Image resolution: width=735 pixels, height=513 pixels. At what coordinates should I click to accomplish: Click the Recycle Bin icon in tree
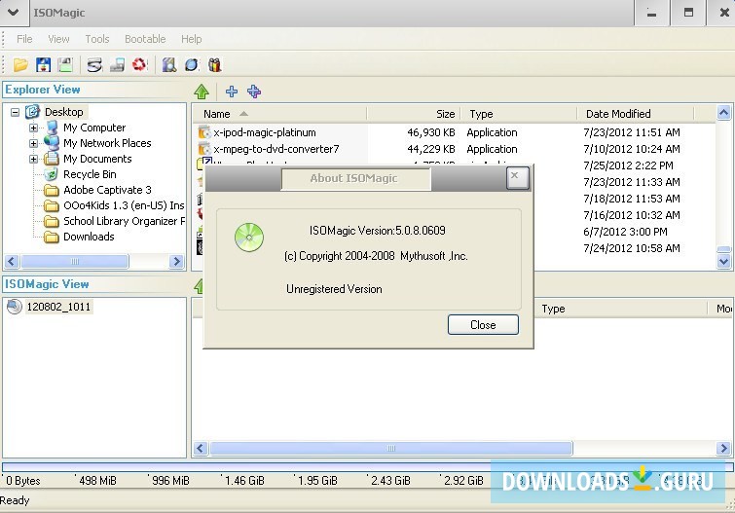51,174
